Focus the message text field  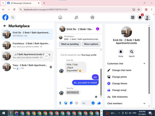[x=86, y=103]
